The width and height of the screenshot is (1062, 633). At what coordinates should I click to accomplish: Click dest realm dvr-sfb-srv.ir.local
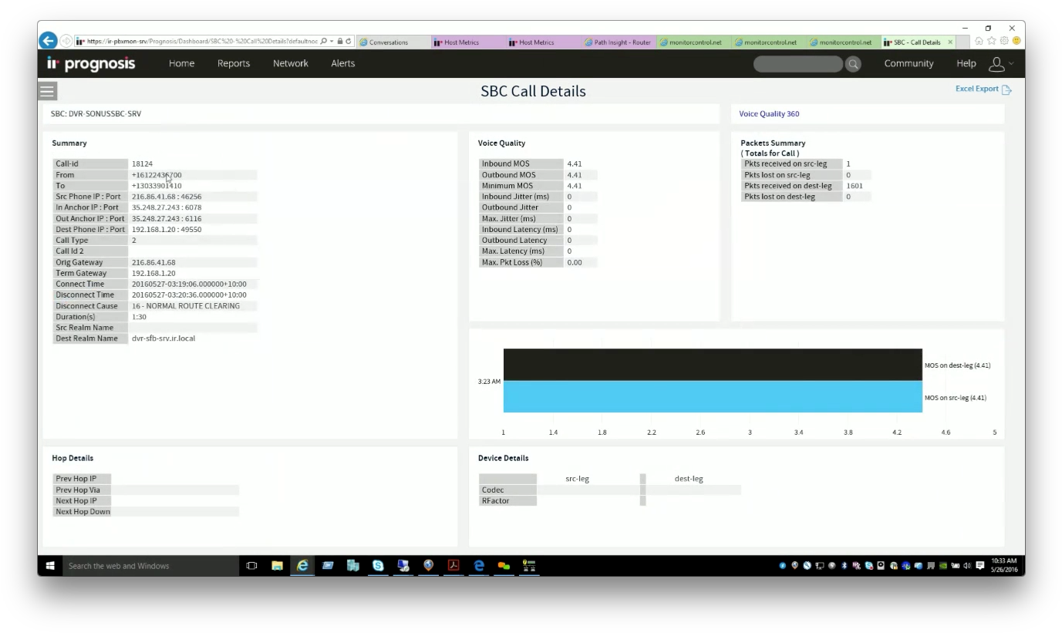tap(164, 338)
